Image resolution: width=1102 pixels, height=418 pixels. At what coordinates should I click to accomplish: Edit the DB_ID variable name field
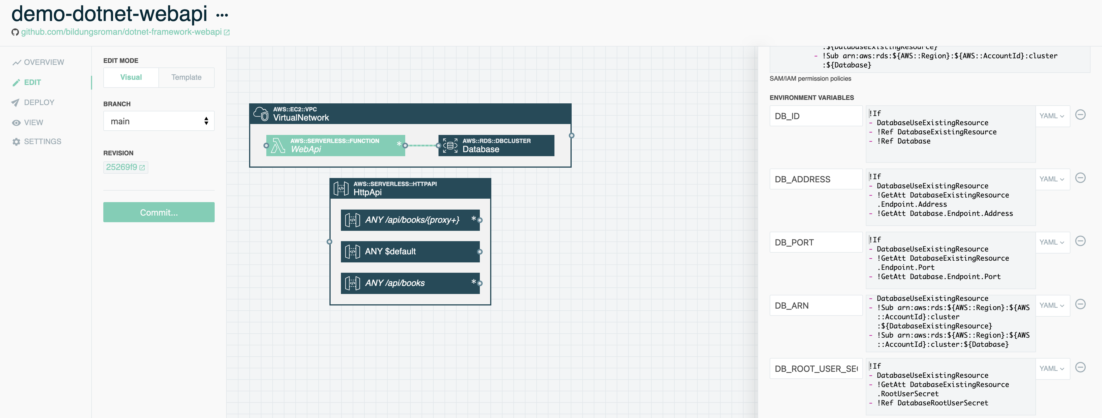click(x=816, y=116)
